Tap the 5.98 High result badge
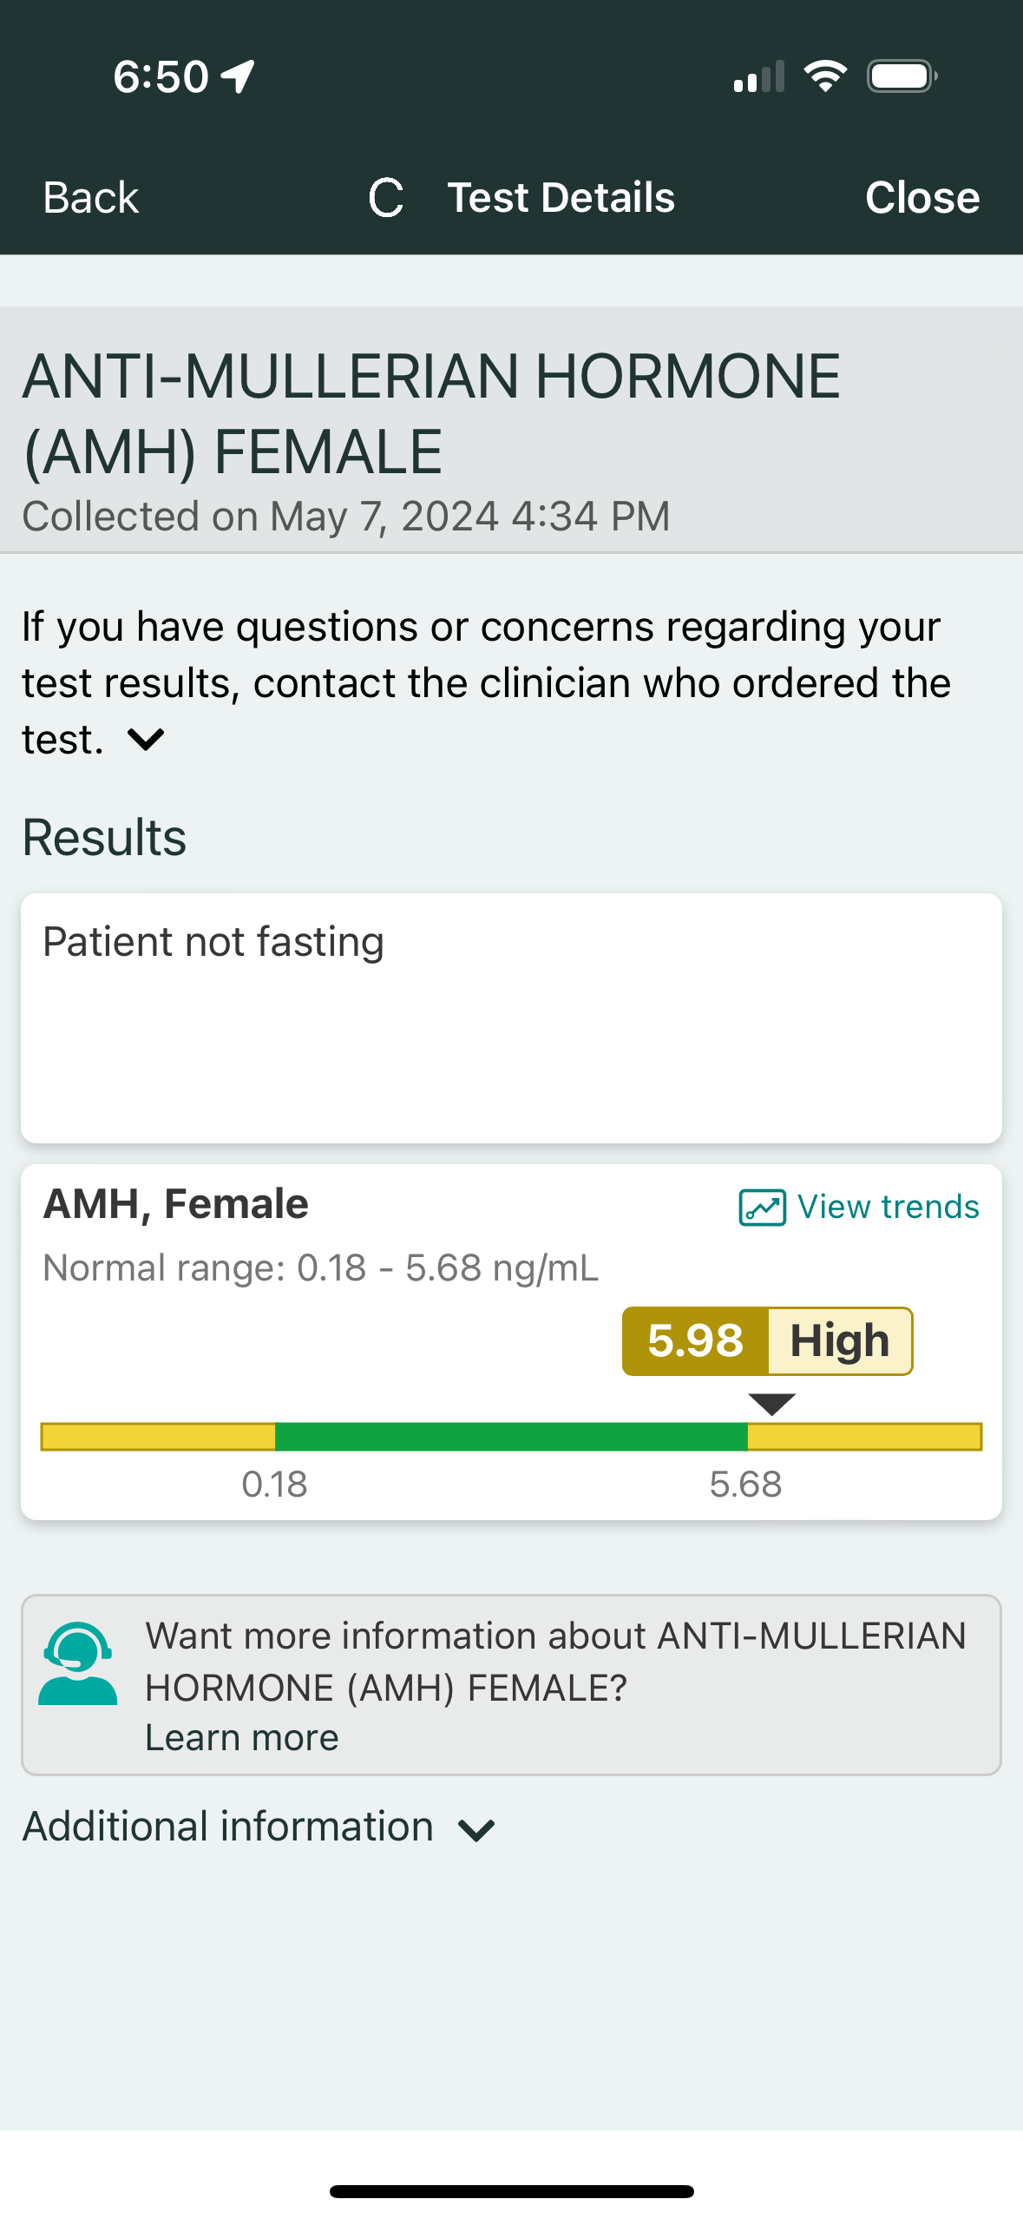Viewport: 1023px width, 2219px height. tap(767, 1340)
